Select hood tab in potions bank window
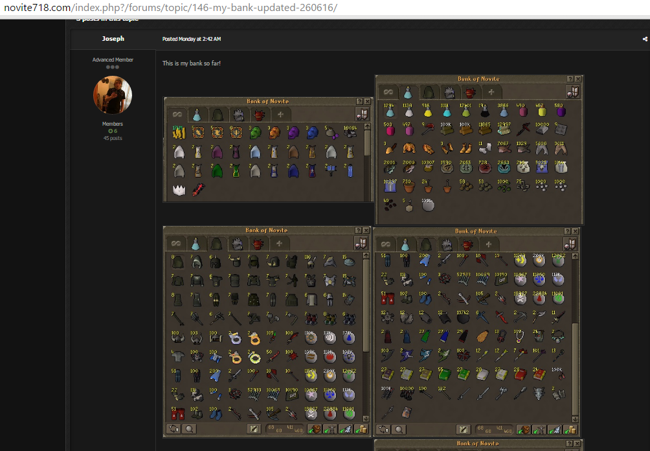The width and height of the screenshot is (650, 451). coord(429,92)
